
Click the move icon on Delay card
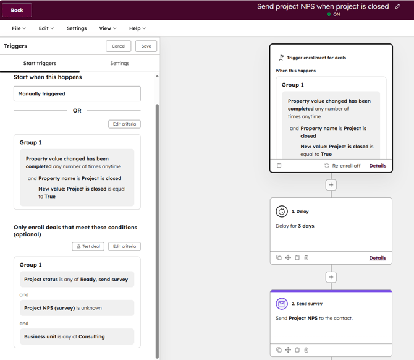click(288, 258)
